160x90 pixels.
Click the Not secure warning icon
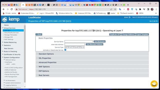[x=17, y=9]
